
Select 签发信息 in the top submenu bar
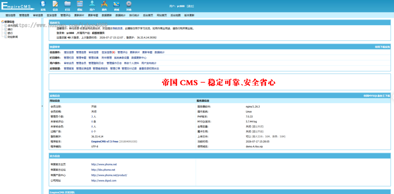click(x=52, y=15)
